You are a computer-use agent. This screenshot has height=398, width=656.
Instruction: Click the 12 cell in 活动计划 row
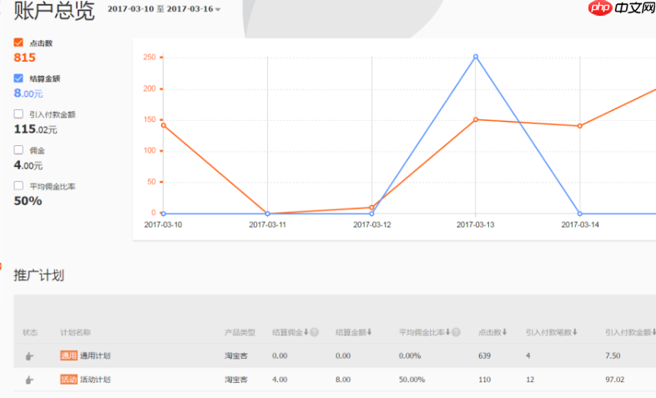[530, 380]
